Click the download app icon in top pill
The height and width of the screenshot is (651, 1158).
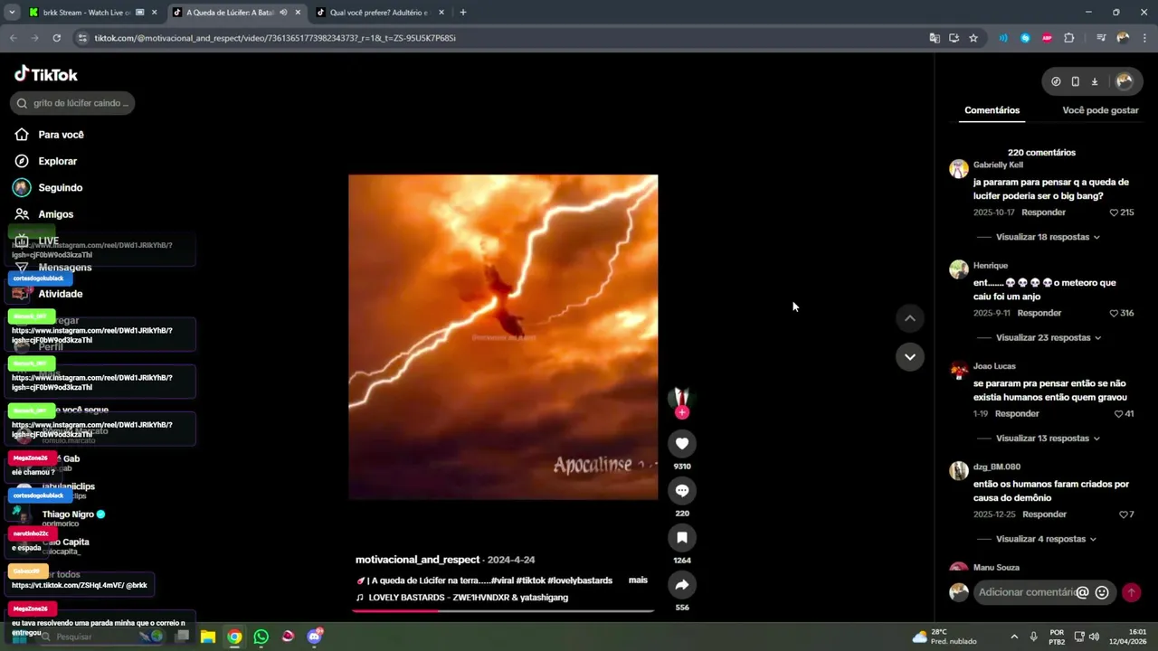click(1094, 81)
